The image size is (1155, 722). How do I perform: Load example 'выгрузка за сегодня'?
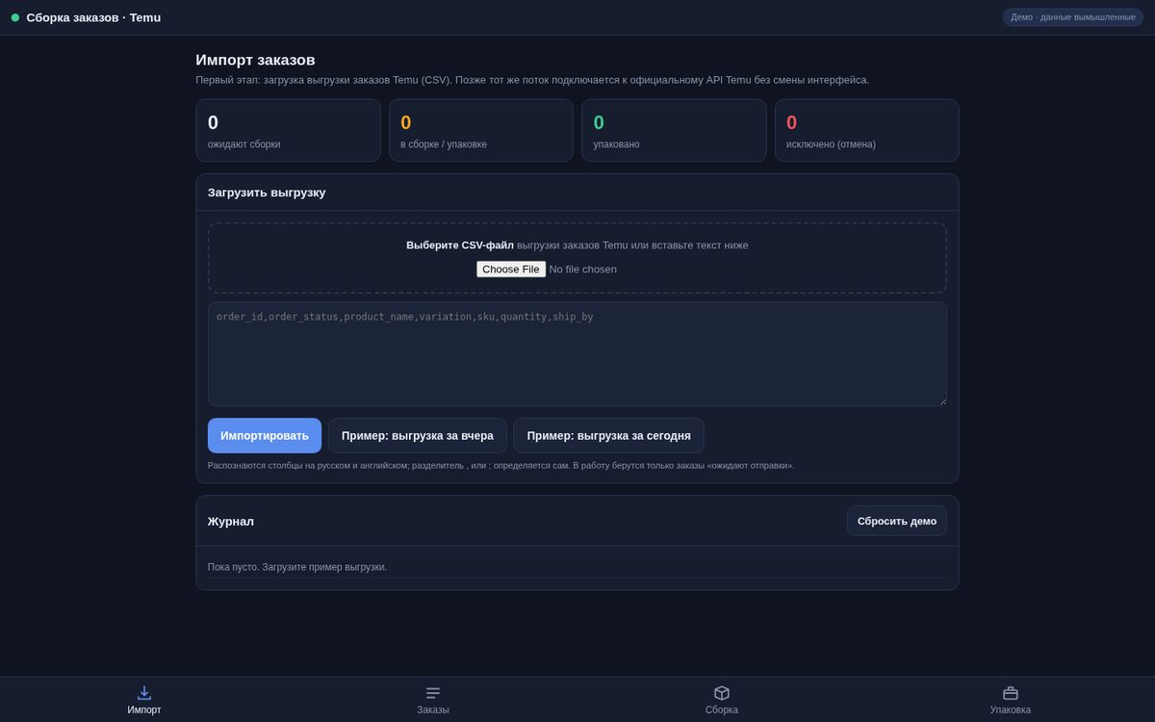[608, 435]
